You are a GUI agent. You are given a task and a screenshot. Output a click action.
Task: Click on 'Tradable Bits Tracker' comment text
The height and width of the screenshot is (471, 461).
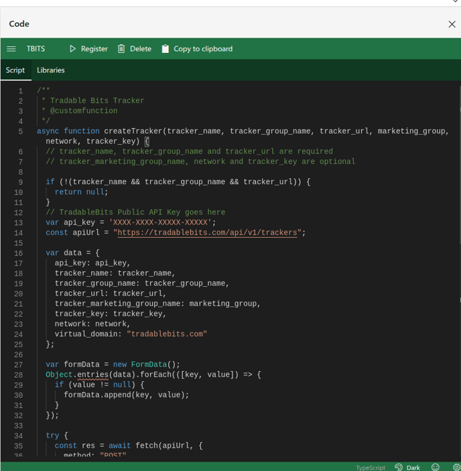(x=97, y=100)
